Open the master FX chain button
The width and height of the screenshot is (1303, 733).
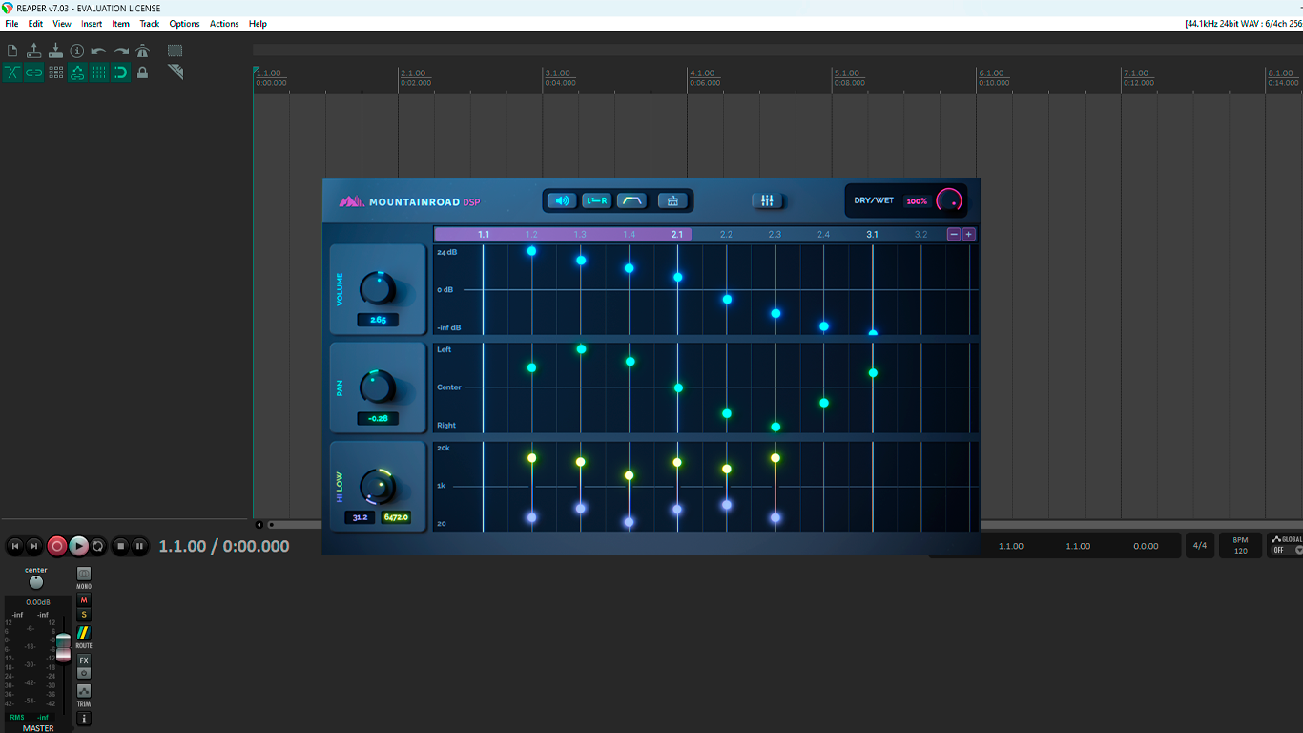(84, 660)
